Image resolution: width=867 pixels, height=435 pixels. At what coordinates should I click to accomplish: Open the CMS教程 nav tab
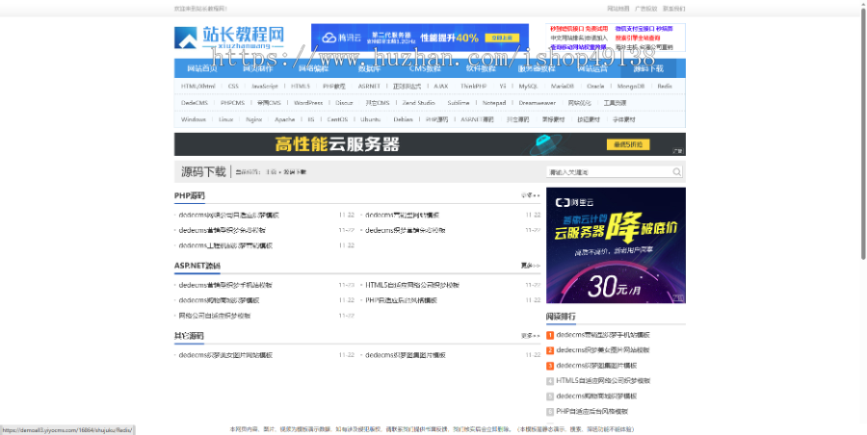click(425, 68)
